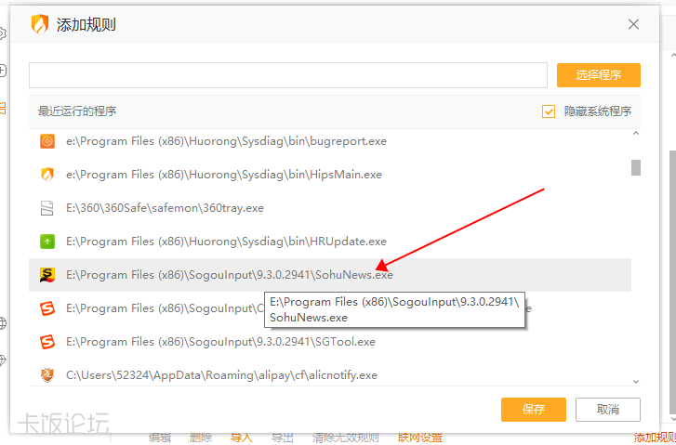Image resolution: width=676 pixels, height=445 pixels.
Task: Save the rule with 保存
Action: point(534,410)
